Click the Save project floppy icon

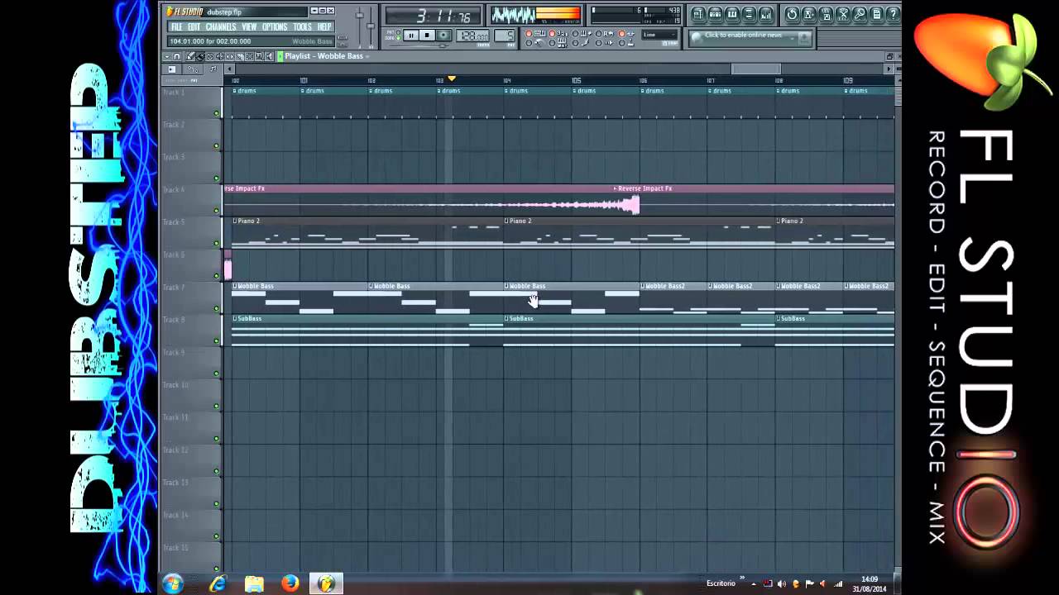tap(826, 15)
